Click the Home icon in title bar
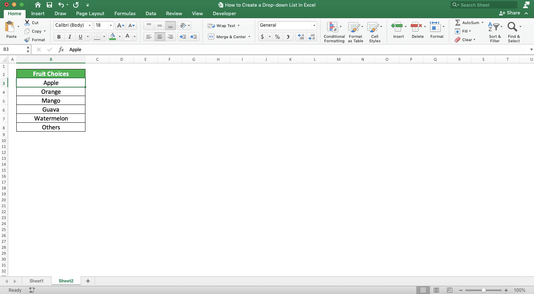 38,5
